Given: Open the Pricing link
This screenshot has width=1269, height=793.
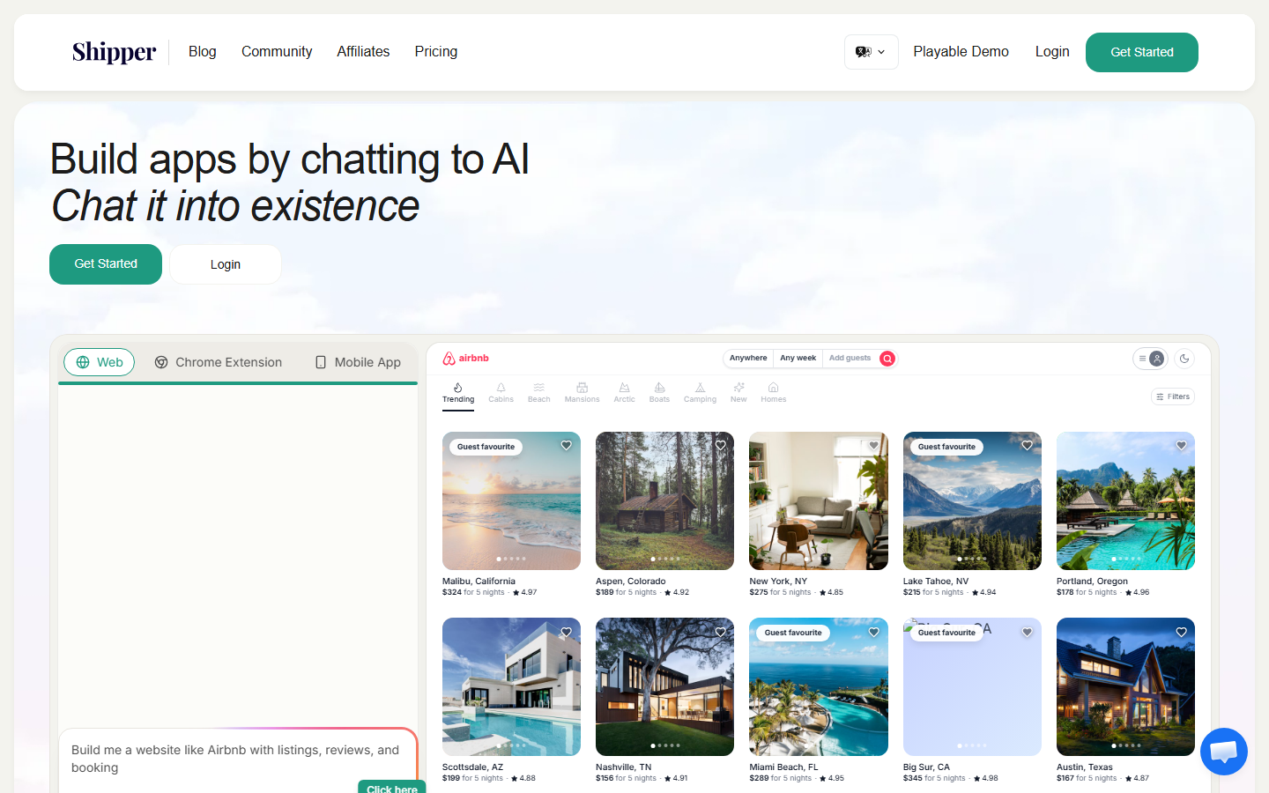Looking at the screenshot, I should coord(436,52).
